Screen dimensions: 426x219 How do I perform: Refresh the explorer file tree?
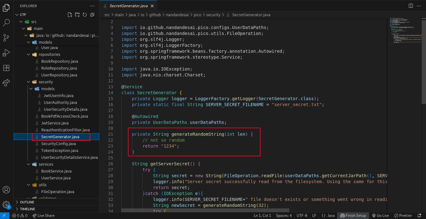pos(84,15)
